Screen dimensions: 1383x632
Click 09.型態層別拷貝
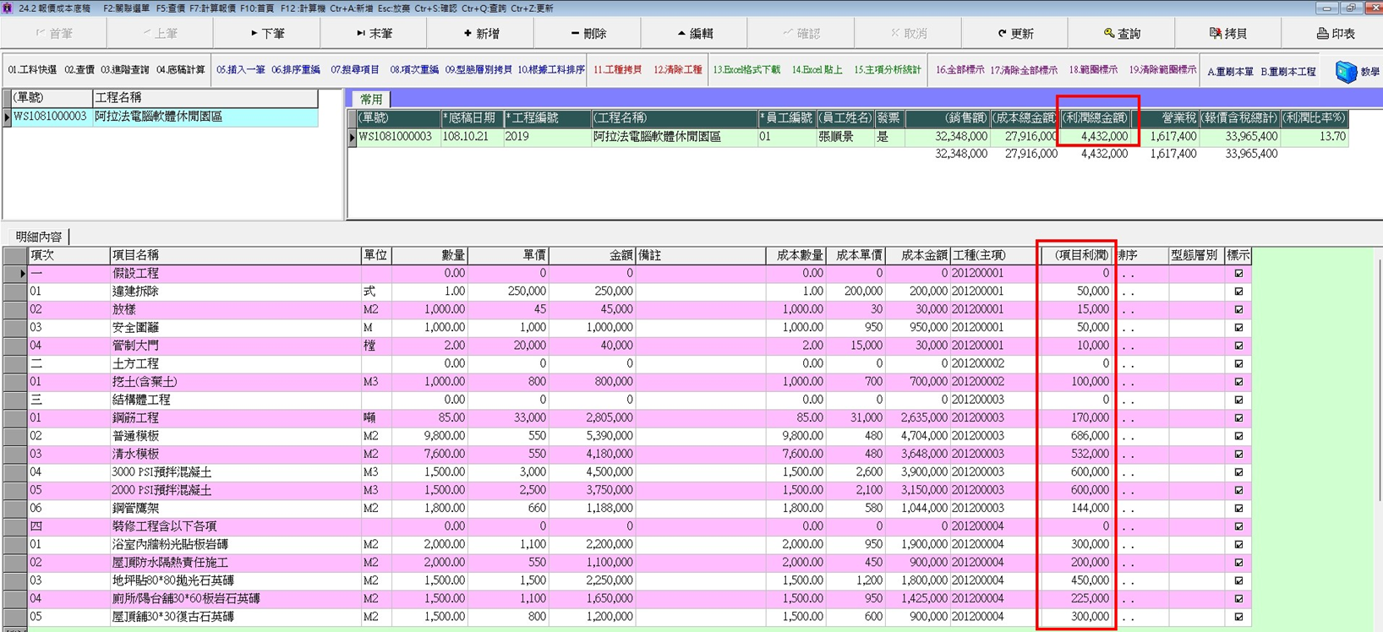click(x=478, y=70)
